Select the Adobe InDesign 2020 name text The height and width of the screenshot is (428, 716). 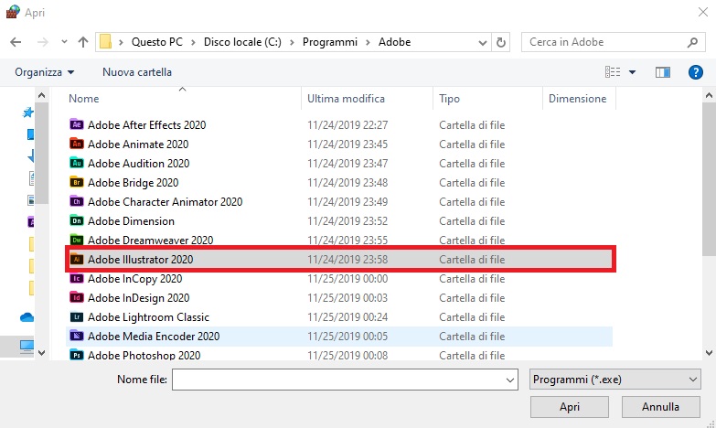tap(138, 298)
